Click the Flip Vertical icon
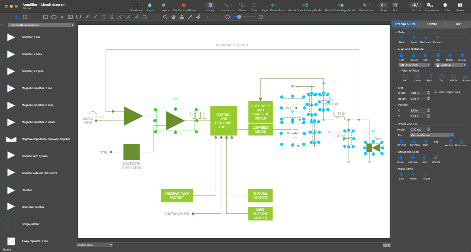 (449, 142)
